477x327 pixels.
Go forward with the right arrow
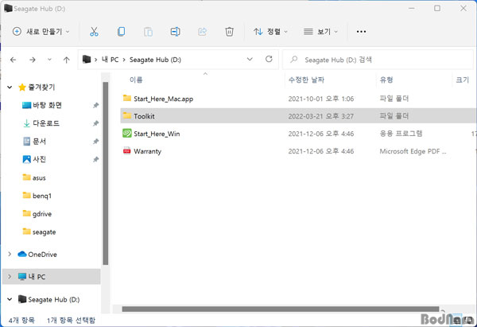33,60
